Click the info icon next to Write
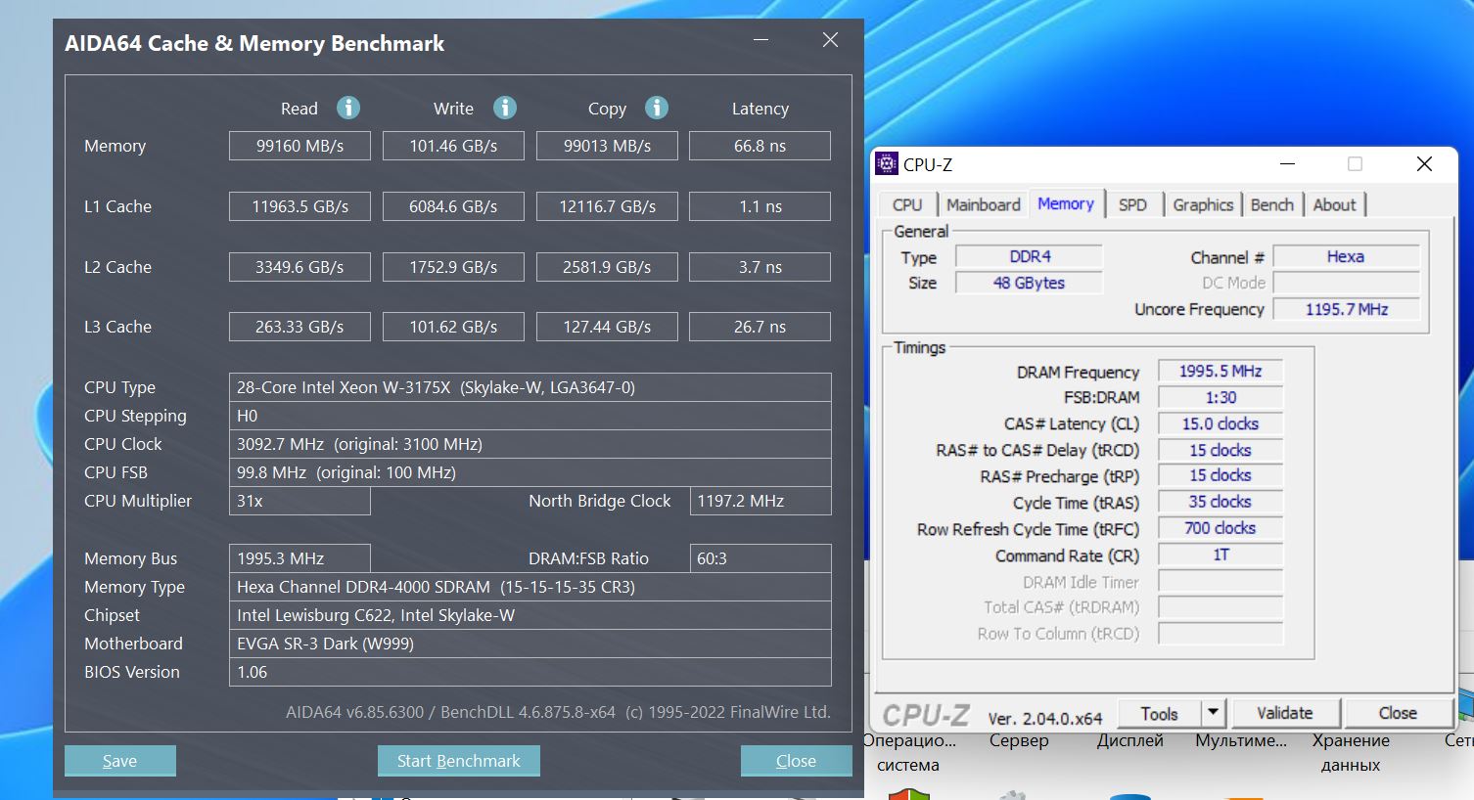Image resolution: width=1474 pixels, height=800 pixels. (505, 108)
